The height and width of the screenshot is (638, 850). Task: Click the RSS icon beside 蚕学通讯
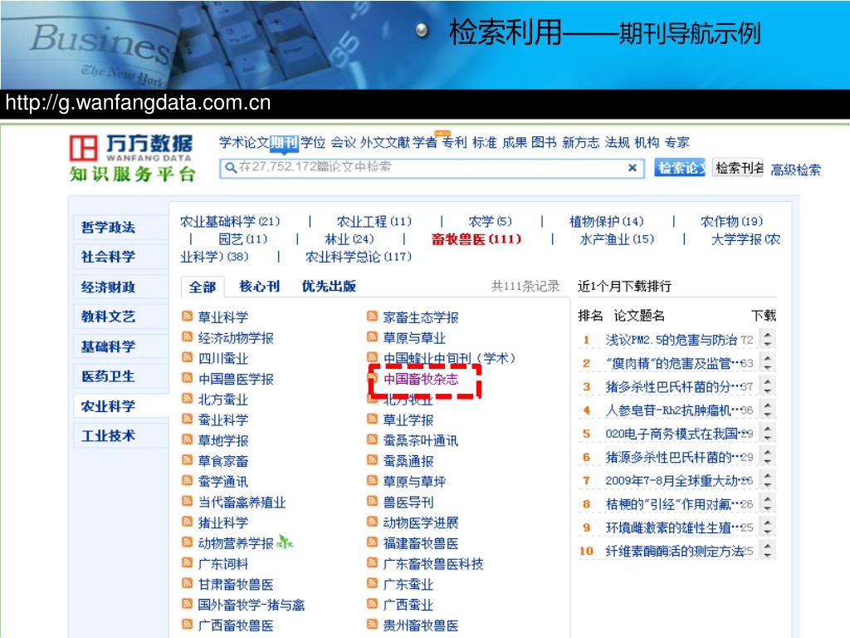(x=187, y=480)
